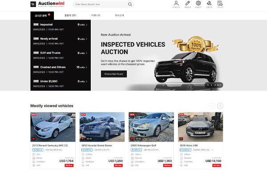267x178 pixels.
Task: Open the SUV and Trucks auction row
Action: 61,55
